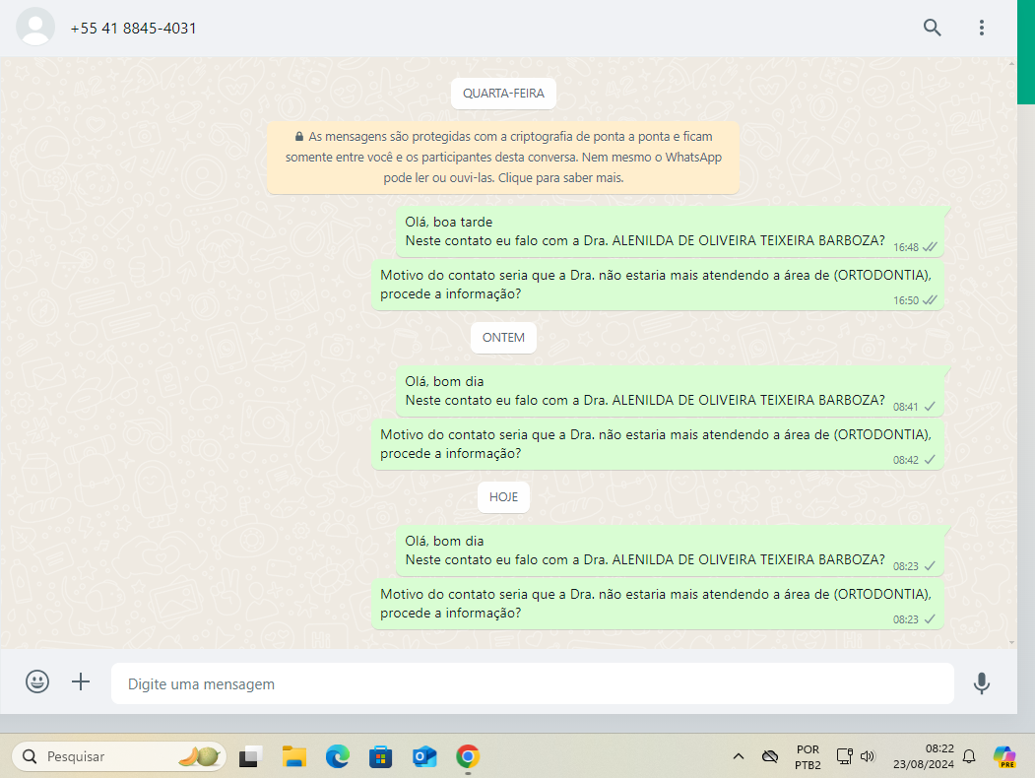Click the encryption notice to learn more
This screenshot has height=778, width=1035.
(x=503, y=157)
